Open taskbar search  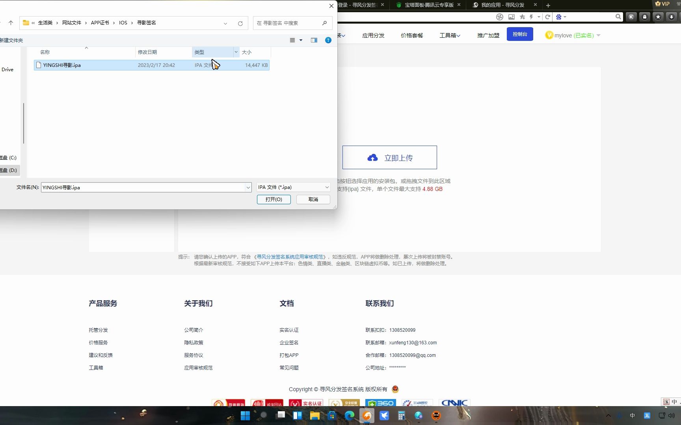[x=263, y=415]
